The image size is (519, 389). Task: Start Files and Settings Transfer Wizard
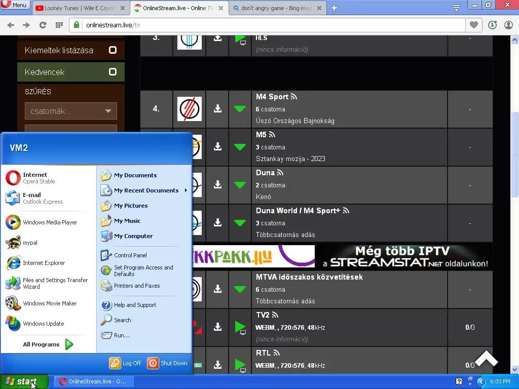coord(47,283)
